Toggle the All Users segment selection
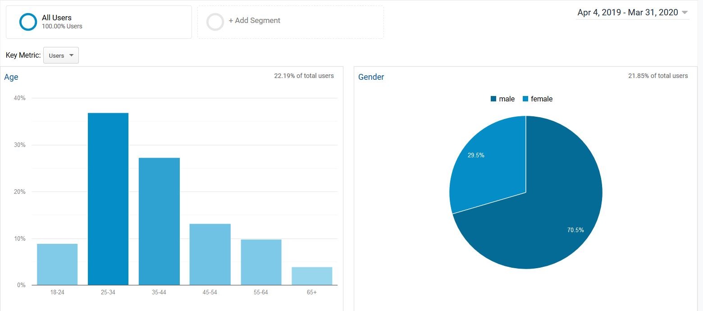 pyautogui.click(x=28, y=21)
